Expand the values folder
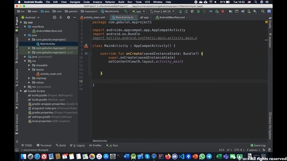Viewport: 287px width, 161px height. coord(29,82)
